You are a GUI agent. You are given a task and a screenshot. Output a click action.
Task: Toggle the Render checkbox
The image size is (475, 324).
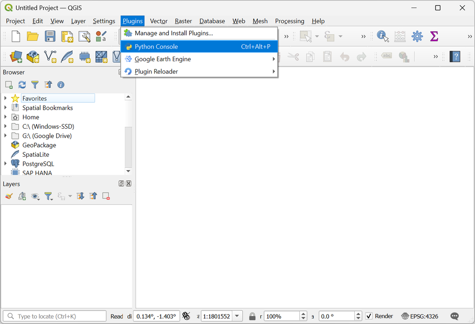[x=369, y=316]
